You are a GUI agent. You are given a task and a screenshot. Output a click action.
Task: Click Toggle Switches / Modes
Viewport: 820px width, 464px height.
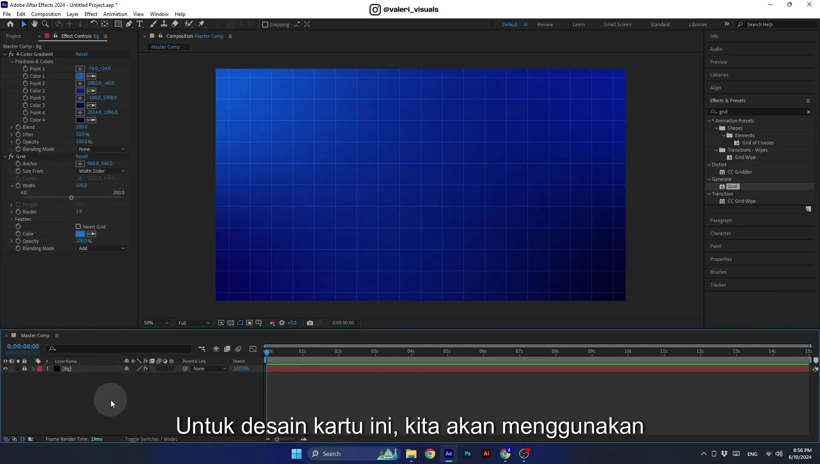(151, 439)
